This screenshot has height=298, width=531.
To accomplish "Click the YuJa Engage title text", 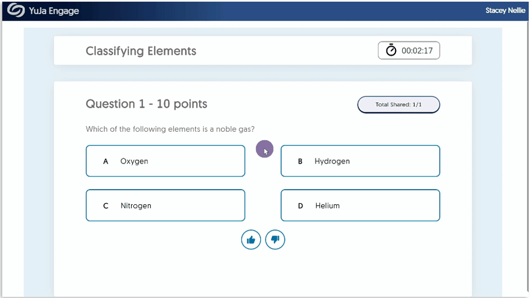I will 54,11.
